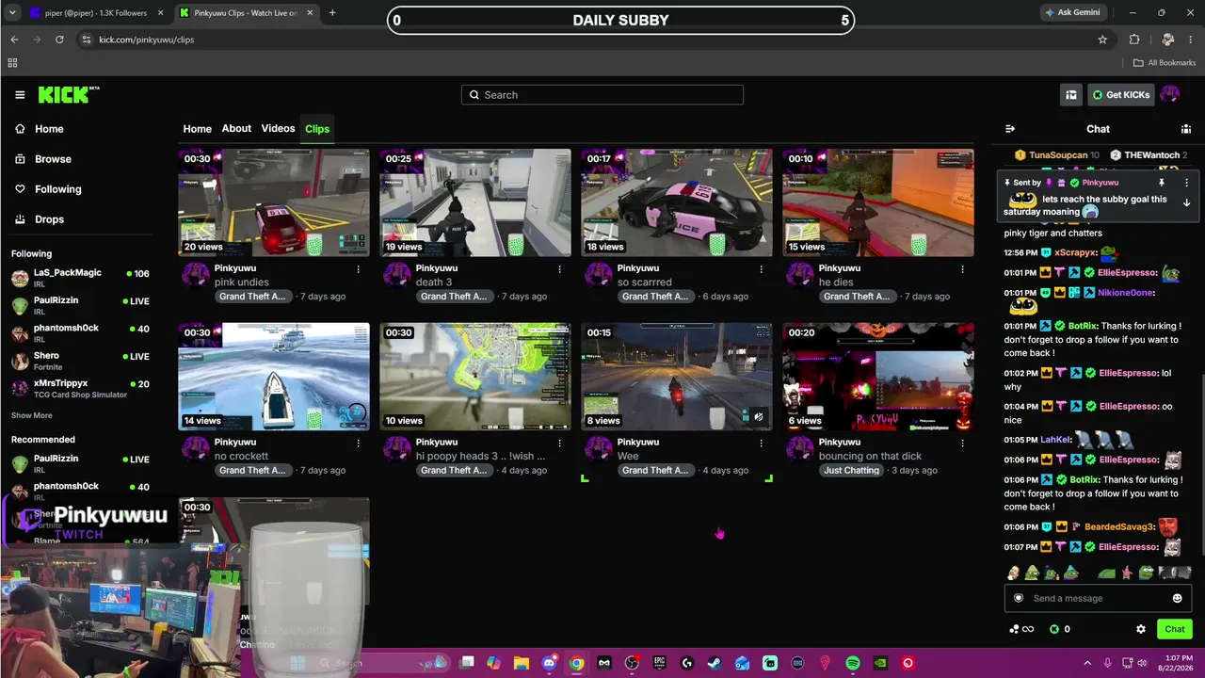The height and width of the screenshot is (678, 1205).
Task: Open the Grand Theft Auto category tag under 'pink undies'
Action: click(x=252, y=297)
